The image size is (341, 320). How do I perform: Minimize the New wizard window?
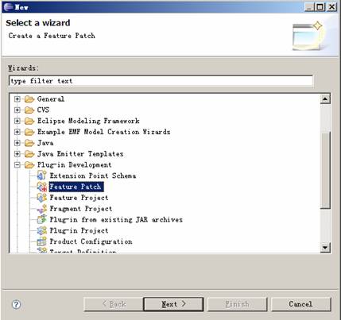[x=309, y=7]
